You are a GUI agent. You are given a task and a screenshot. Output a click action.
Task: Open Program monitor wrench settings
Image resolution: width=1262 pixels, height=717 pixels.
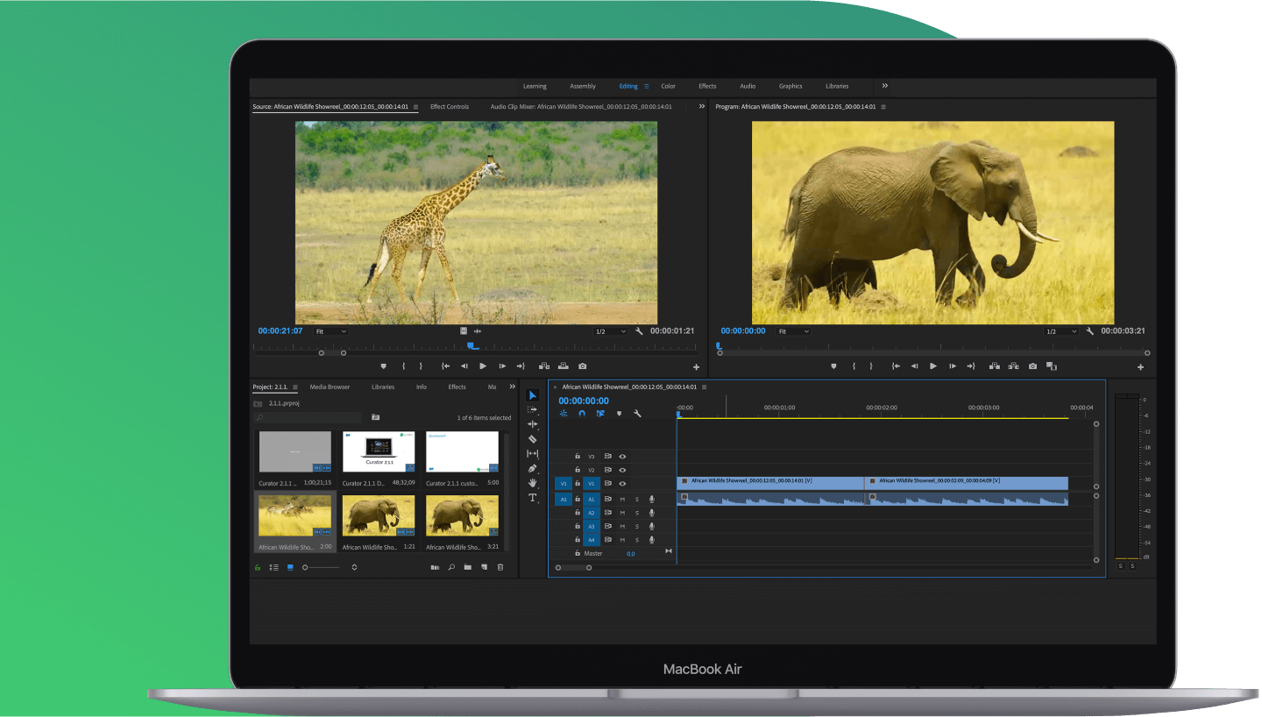pos(1089,331)
